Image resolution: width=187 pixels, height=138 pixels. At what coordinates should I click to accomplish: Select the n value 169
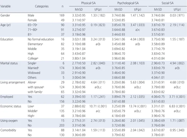(62, 15)
